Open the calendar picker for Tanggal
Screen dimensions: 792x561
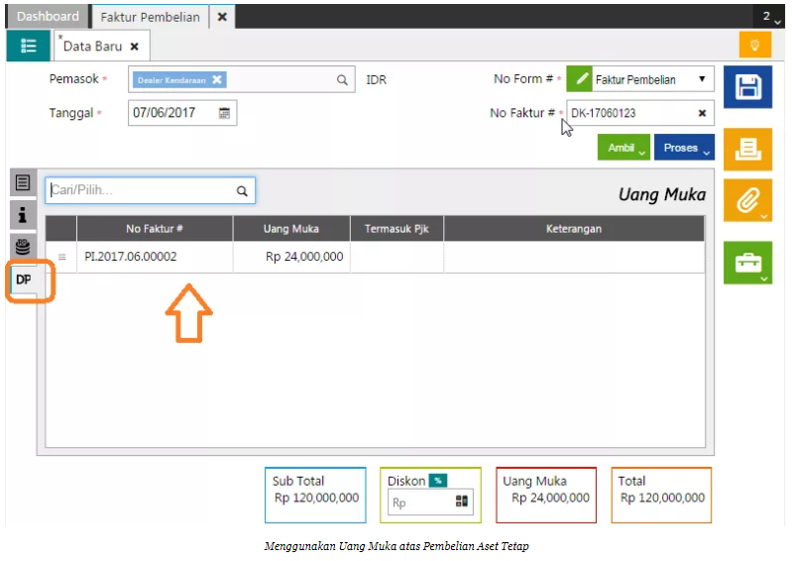pos(225,113)
